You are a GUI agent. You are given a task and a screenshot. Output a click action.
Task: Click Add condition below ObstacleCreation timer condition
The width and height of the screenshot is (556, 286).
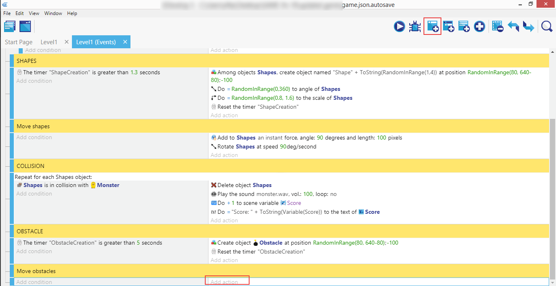pos(34,252)
